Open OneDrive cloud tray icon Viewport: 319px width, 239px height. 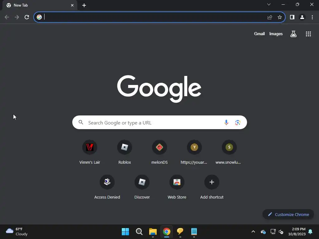point(263,232)
